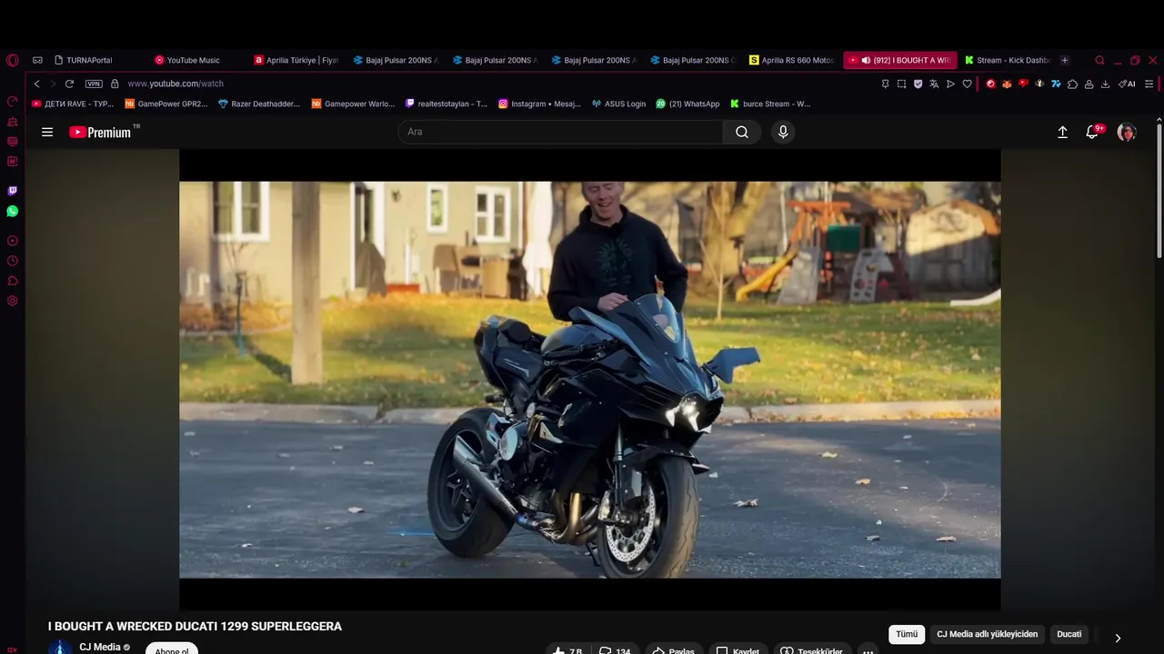Open WhatsApp panel in Opera sidebar

click(x=12, y=211)
